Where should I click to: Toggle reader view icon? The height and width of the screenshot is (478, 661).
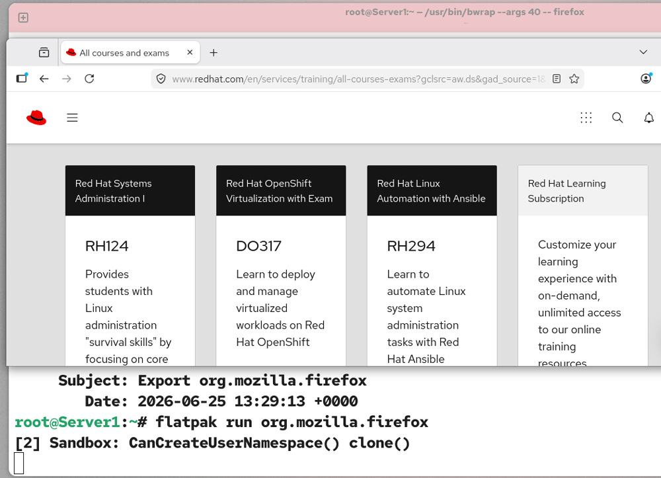click(x=557, y=79)
